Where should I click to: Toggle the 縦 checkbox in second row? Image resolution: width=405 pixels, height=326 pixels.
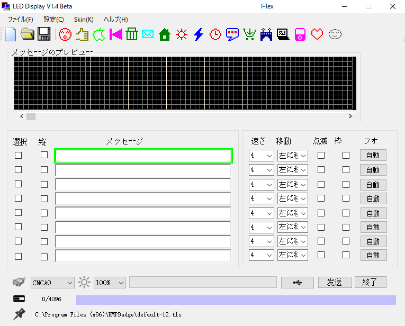[x=44, y=170]
